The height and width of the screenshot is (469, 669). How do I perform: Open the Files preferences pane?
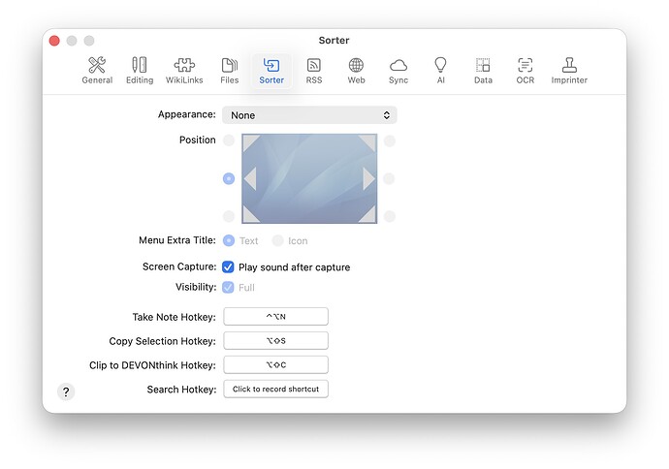pyautogui.click(x=230, y=71)
